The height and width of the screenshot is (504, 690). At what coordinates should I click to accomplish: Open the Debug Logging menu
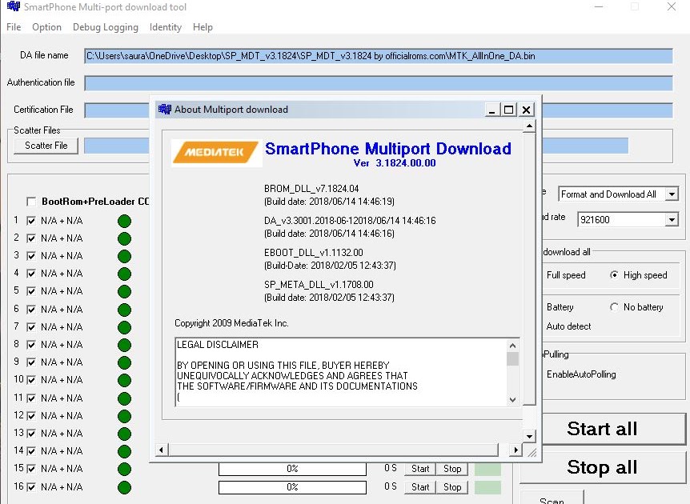(106, 26)
